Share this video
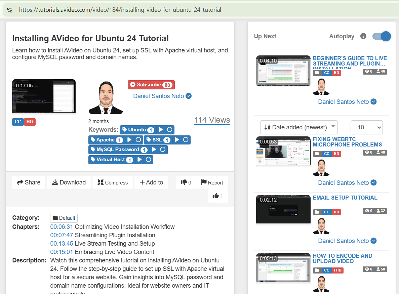 pos(29,182)
